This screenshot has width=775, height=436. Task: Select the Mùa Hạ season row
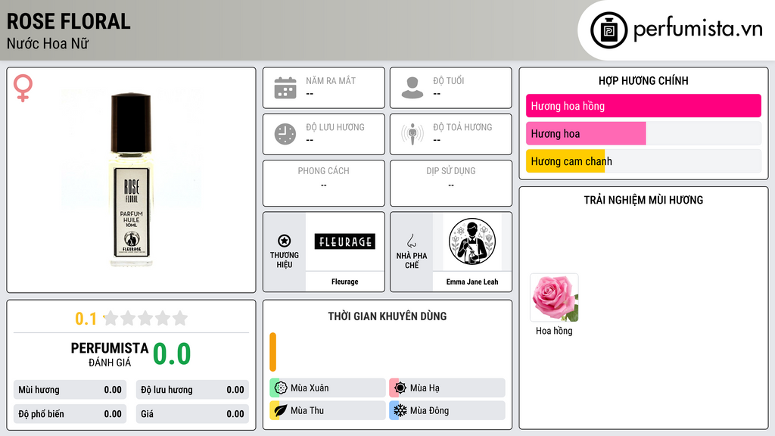(447, 388)
